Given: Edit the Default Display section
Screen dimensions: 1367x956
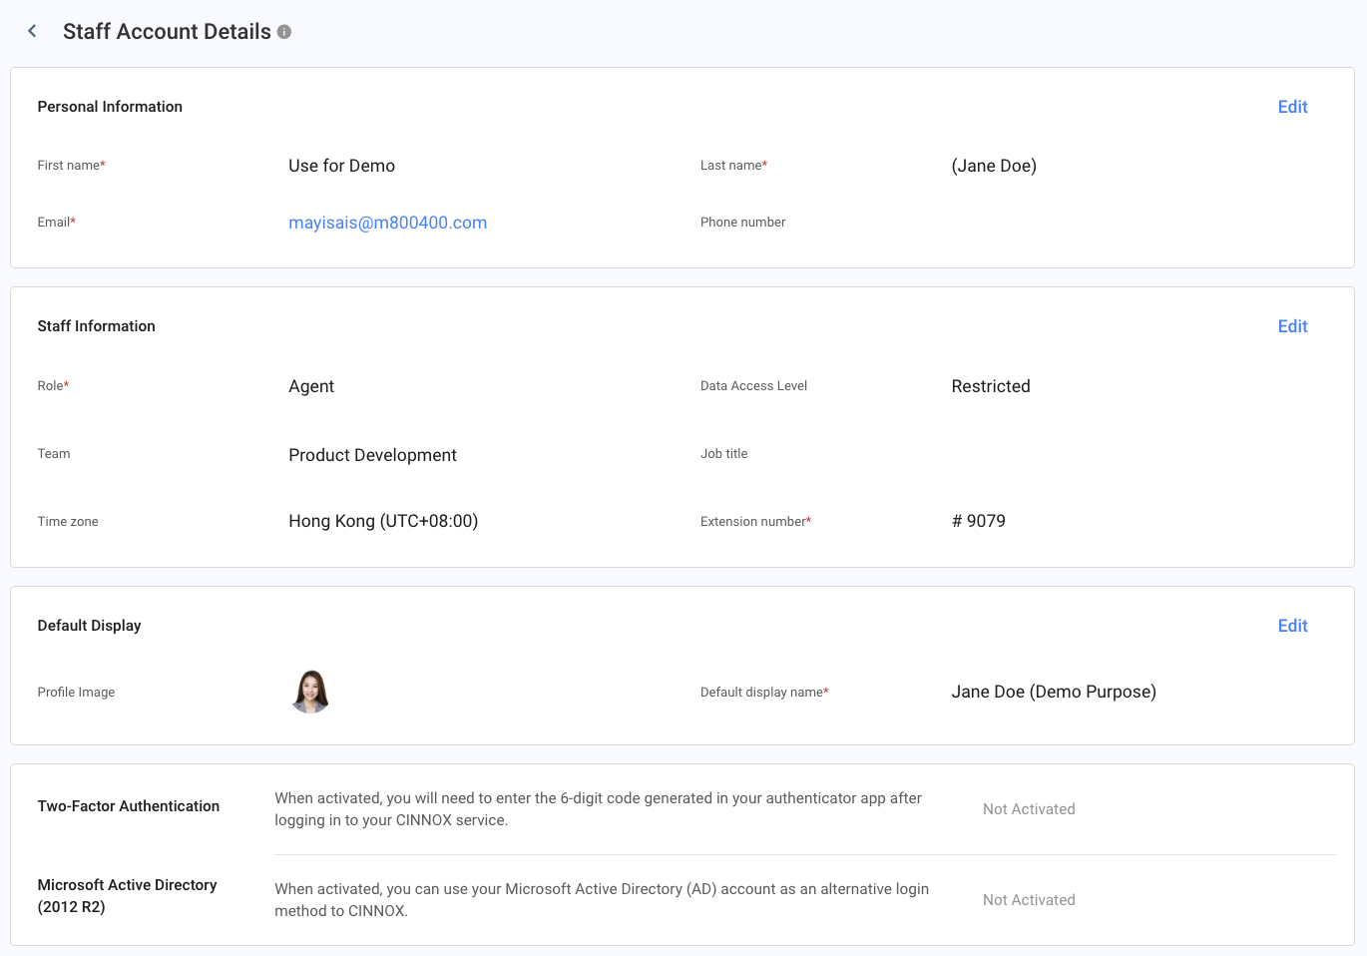Looking at the screenshot, I should (1292, 626).
